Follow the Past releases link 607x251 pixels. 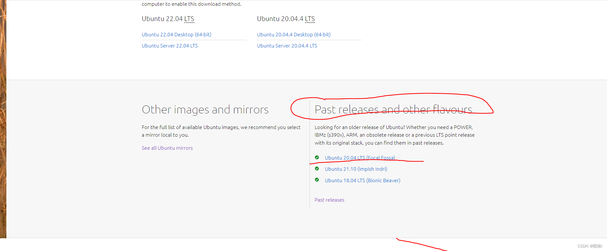(x=329, y=200)
